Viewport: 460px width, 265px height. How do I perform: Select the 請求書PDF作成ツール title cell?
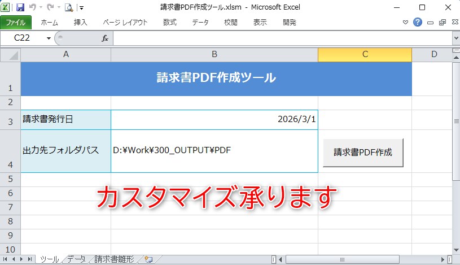[216, 79]
